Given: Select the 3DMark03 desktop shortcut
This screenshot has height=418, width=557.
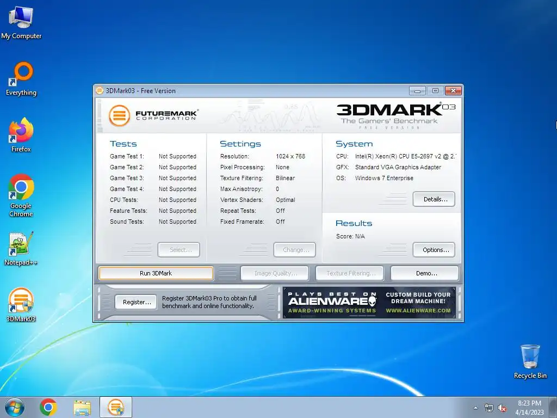Looking at the screenshot, I should pos(21,305).
